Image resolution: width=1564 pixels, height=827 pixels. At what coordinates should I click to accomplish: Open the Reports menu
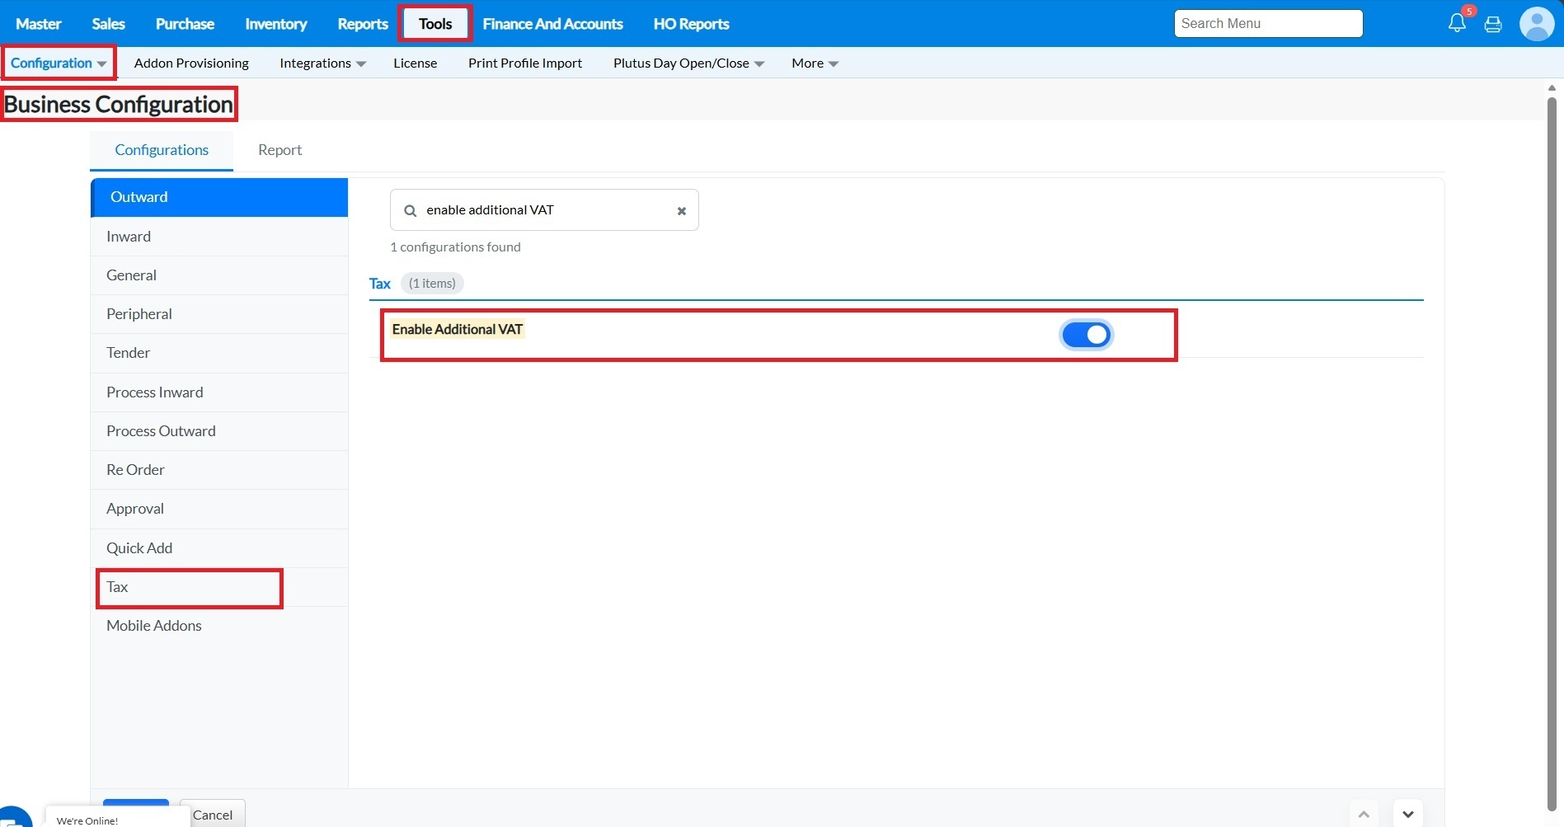point(363,24)
